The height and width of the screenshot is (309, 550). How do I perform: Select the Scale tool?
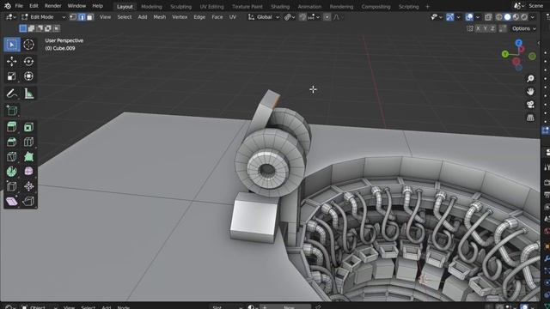[11, 76]
